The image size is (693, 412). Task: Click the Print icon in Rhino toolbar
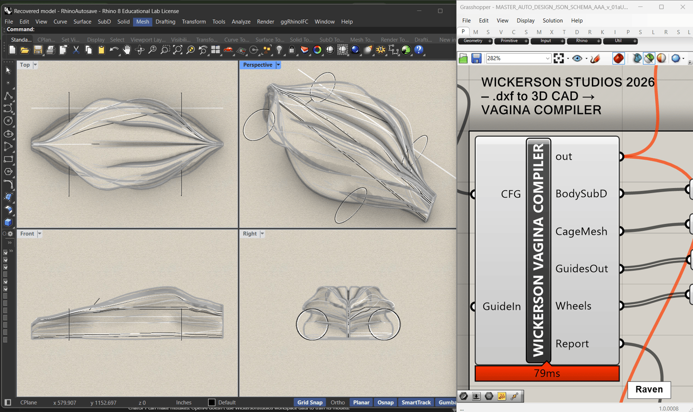point(50,50)
